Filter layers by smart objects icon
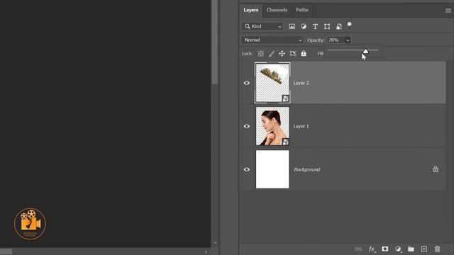This screenshot has width=454, height=255. coord(339,27)
